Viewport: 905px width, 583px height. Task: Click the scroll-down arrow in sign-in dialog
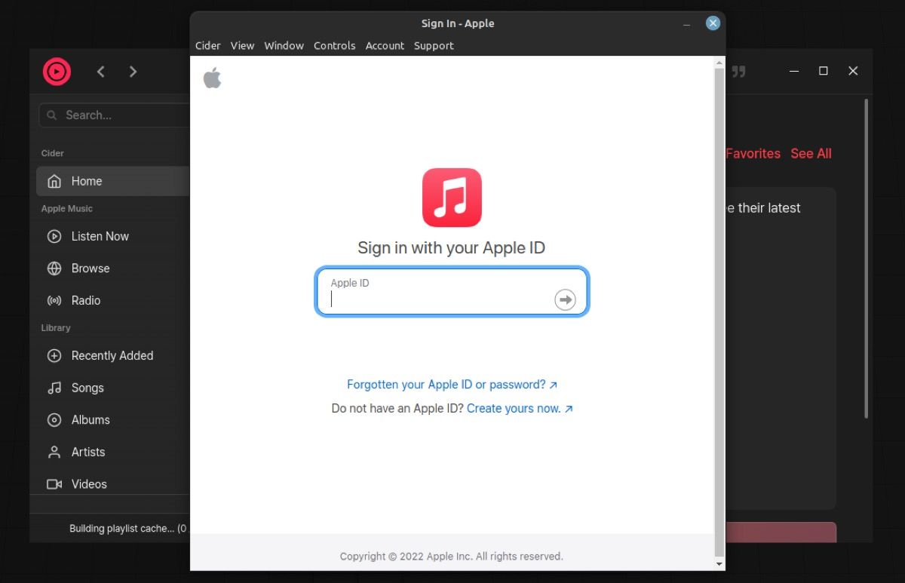(x=719, y=563)
